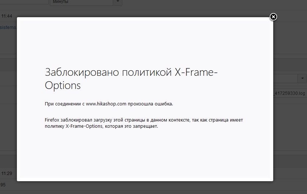Click the 11:29 time entry

[7, 173]
